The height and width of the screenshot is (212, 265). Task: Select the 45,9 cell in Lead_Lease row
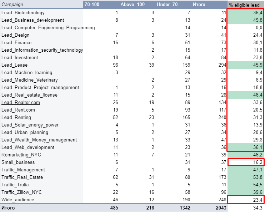pos(245,65)
